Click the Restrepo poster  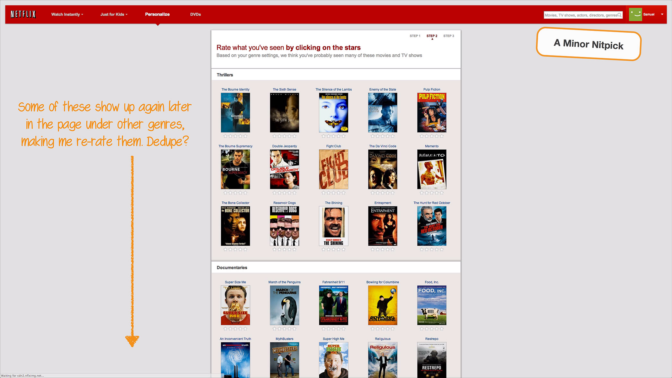click(432, 360)
